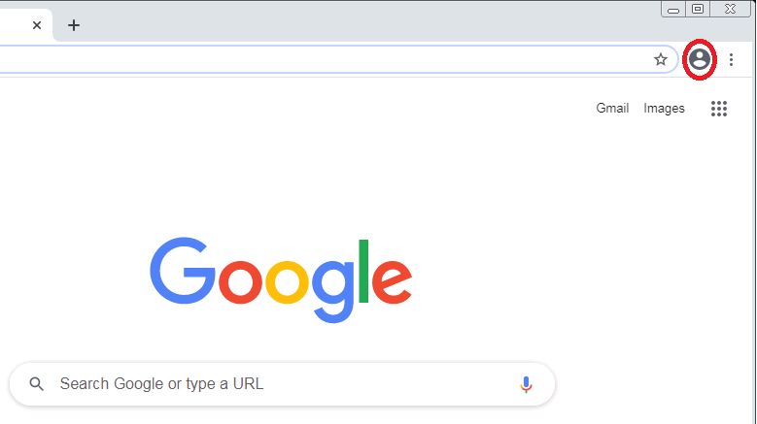Click the magnifier icon in the search box
757x424 pixels.
coord(37,384)
